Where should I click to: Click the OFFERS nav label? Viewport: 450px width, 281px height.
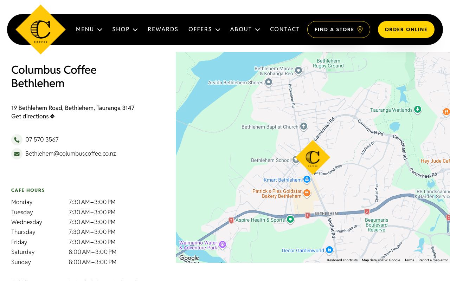pyautogui.click(x=200, y=30)
